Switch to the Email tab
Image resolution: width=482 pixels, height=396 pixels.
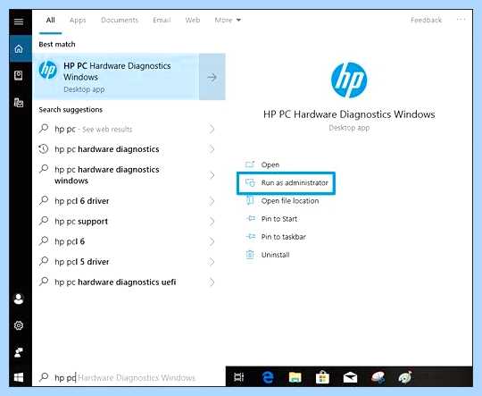point(162,20)
